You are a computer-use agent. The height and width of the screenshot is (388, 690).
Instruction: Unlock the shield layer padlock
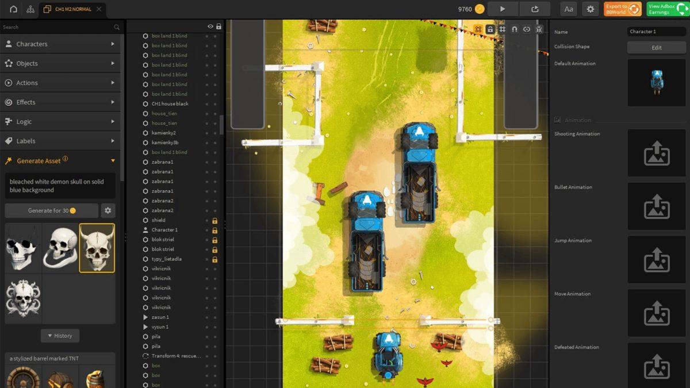pos(215,220)
